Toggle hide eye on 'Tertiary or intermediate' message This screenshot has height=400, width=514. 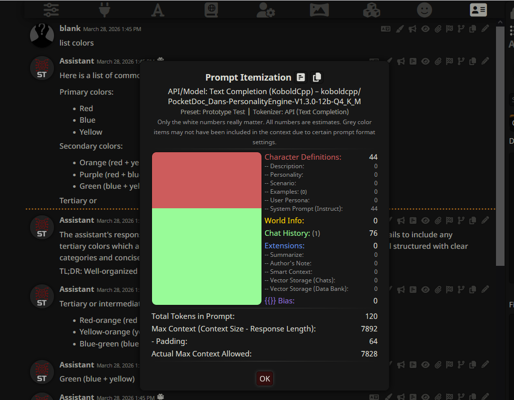(425, 290)
